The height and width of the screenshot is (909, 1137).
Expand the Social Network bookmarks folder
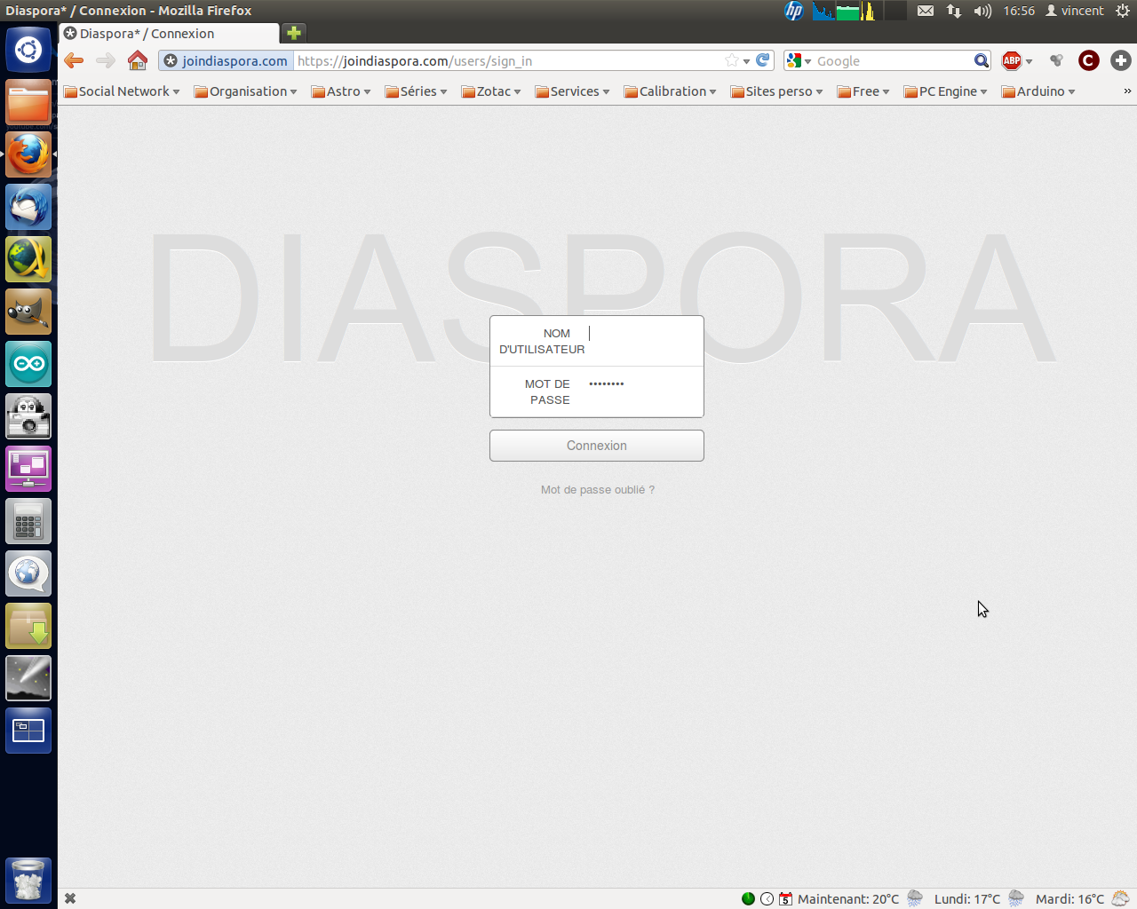tap(122, 91)
